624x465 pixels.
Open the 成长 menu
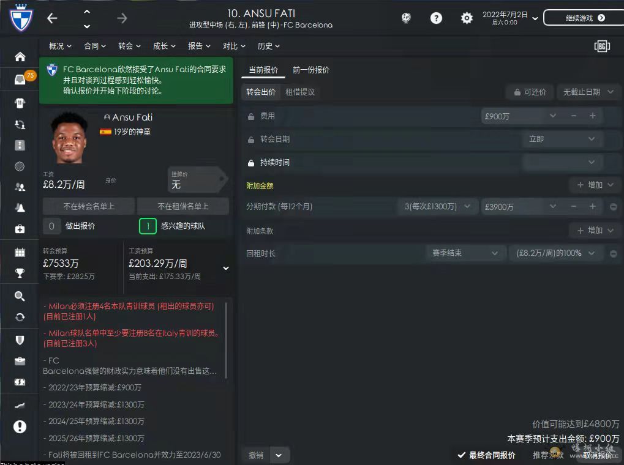tap(164, 46)
